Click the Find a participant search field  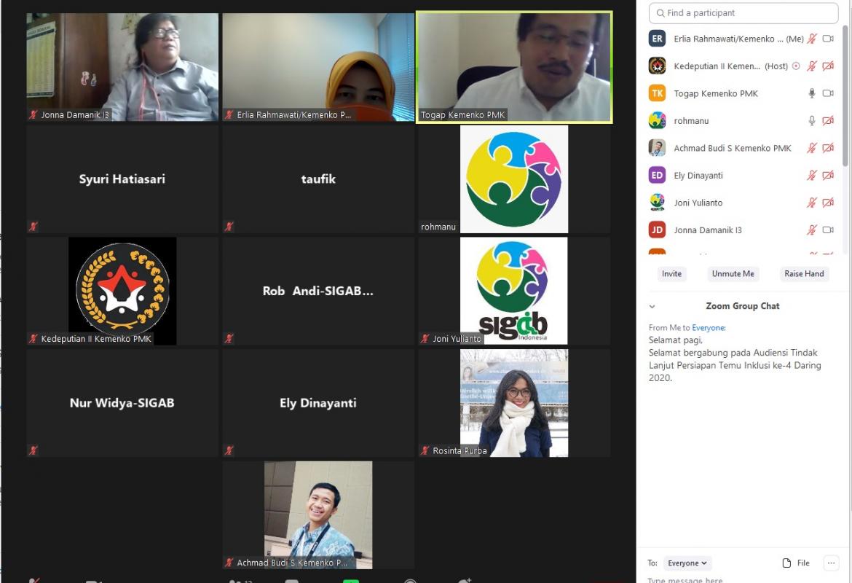pos(743,13)
